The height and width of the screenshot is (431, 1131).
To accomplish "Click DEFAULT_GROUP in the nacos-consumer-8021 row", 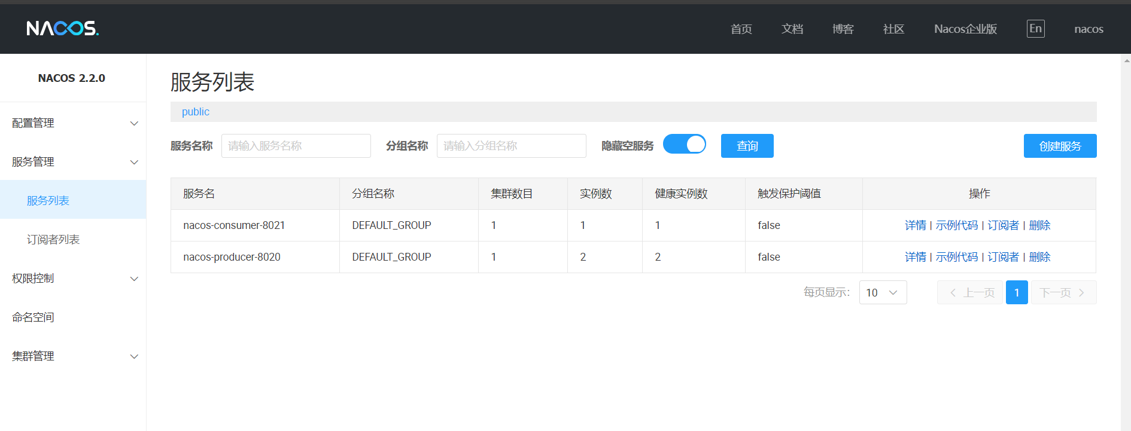I will pos(391,225).
